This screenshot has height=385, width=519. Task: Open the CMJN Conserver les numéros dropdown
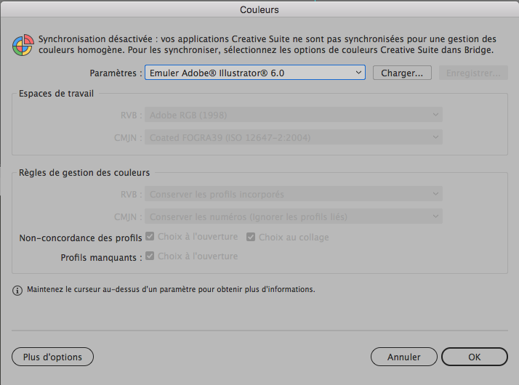pyautogui.click(x=293, y=216)
